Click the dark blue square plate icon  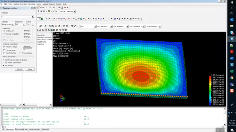(114, 19)
